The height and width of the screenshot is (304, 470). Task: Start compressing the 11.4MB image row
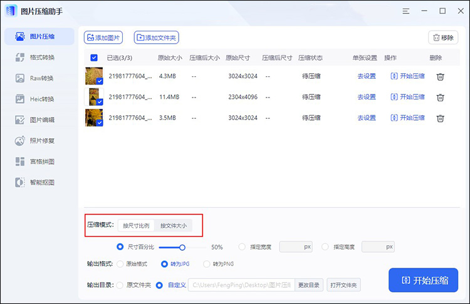coord(407,97)
